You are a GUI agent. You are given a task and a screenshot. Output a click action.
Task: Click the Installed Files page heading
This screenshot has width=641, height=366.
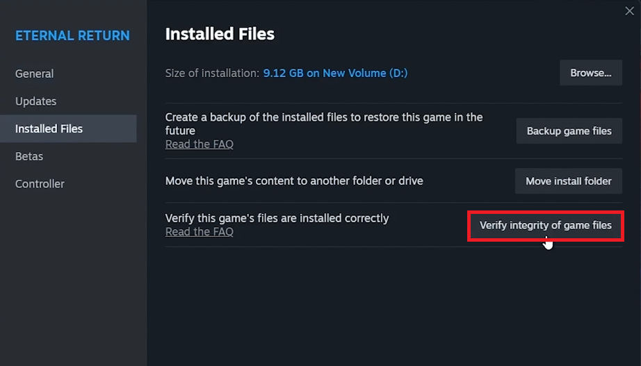pos(220,33)
